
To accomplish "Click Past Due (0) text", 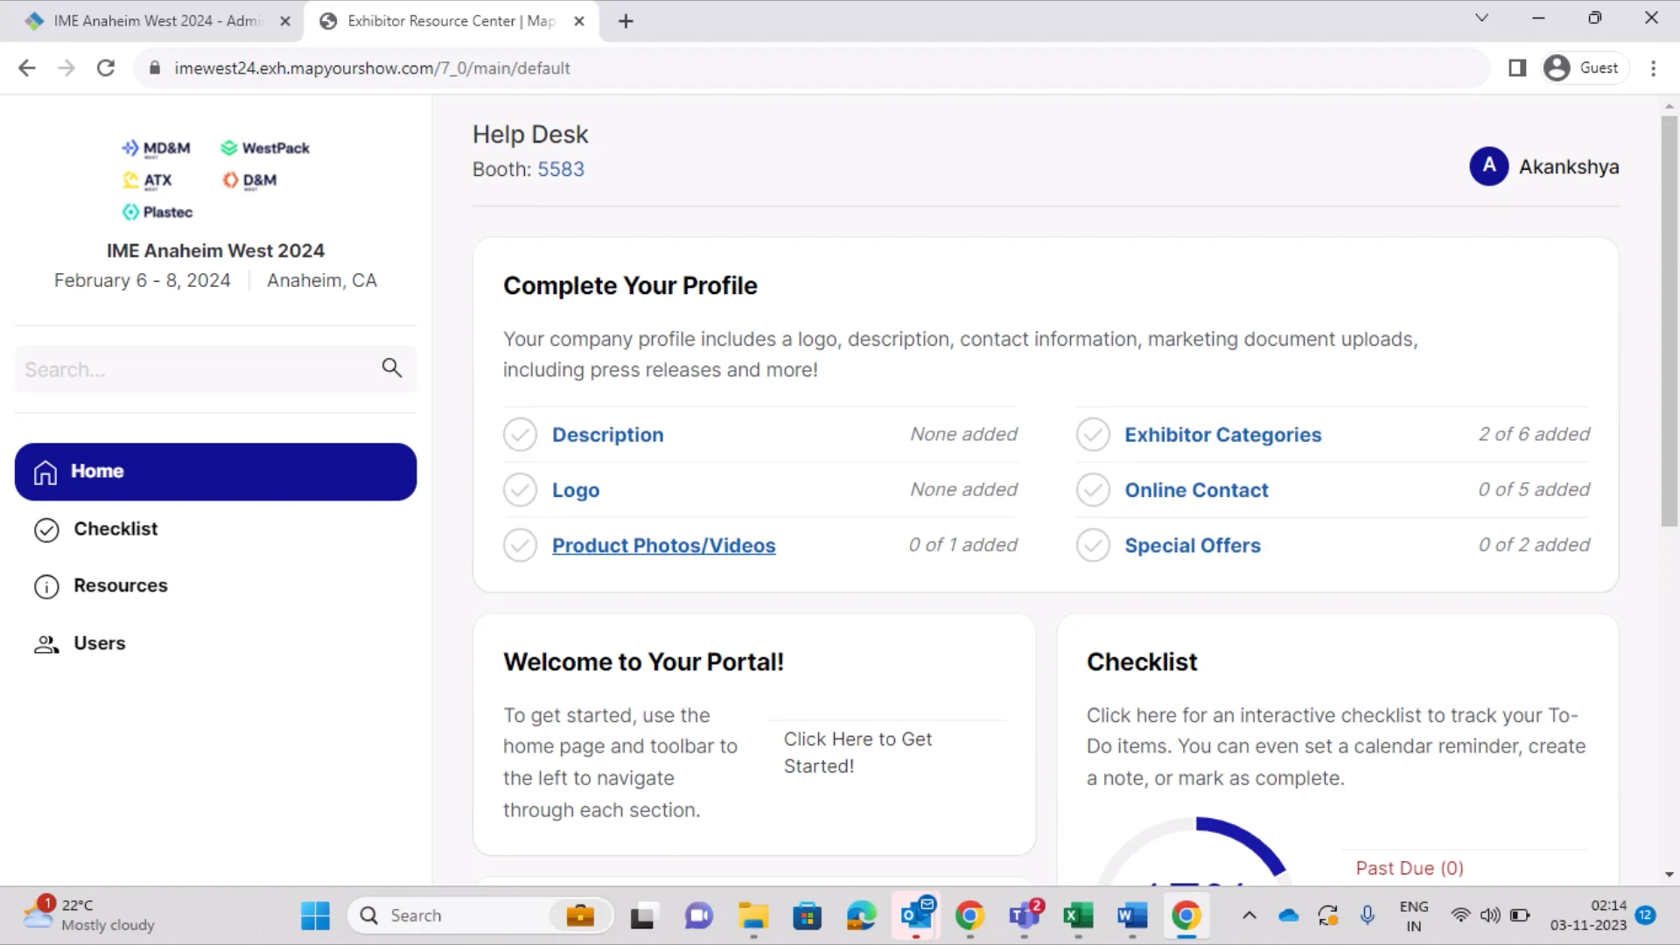I will (x=1410, y=868).
